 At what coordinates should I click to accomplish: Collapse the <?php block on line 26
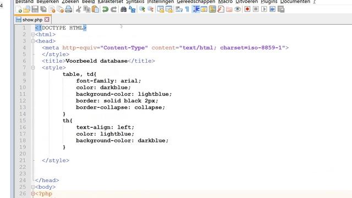[33, 194]
